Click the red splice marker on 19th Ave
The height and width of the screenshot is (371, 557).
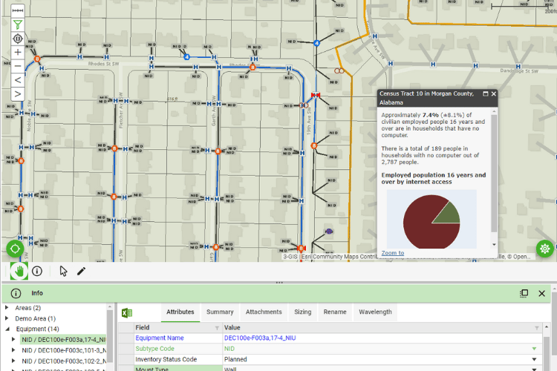(x=316, y=95)
